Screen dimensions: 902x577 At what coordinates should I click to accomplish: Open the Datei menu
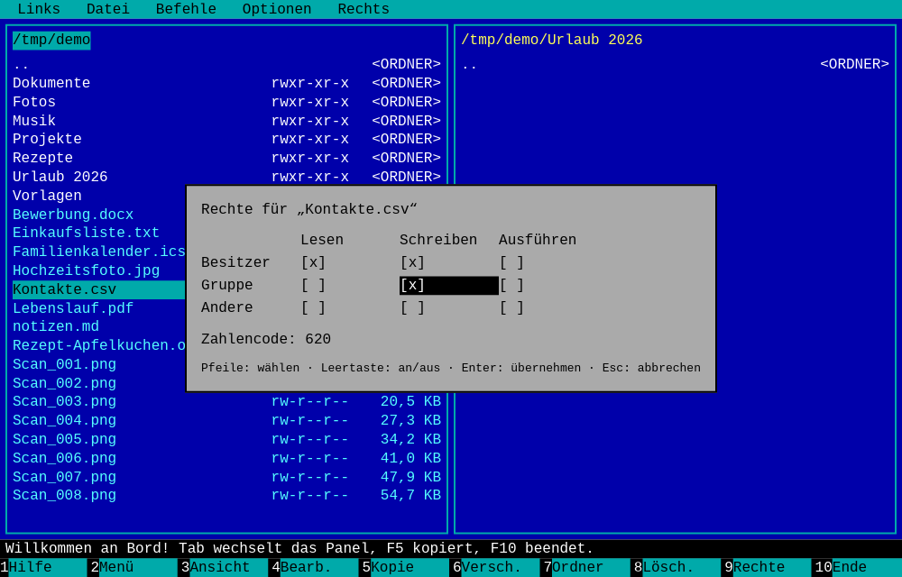click(x=108, y=9)
